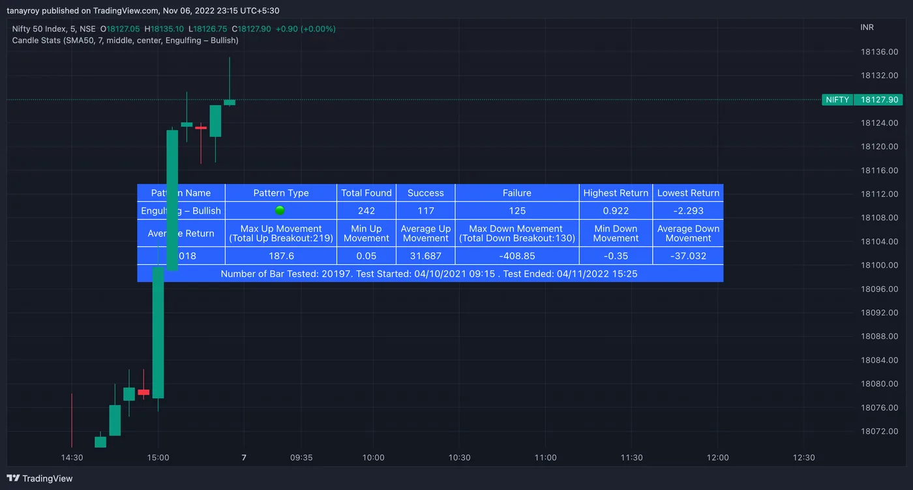Click the red candle near 18078
Image resolution: width=913 pixels, height=490 pixels.
tap(143, 392)
